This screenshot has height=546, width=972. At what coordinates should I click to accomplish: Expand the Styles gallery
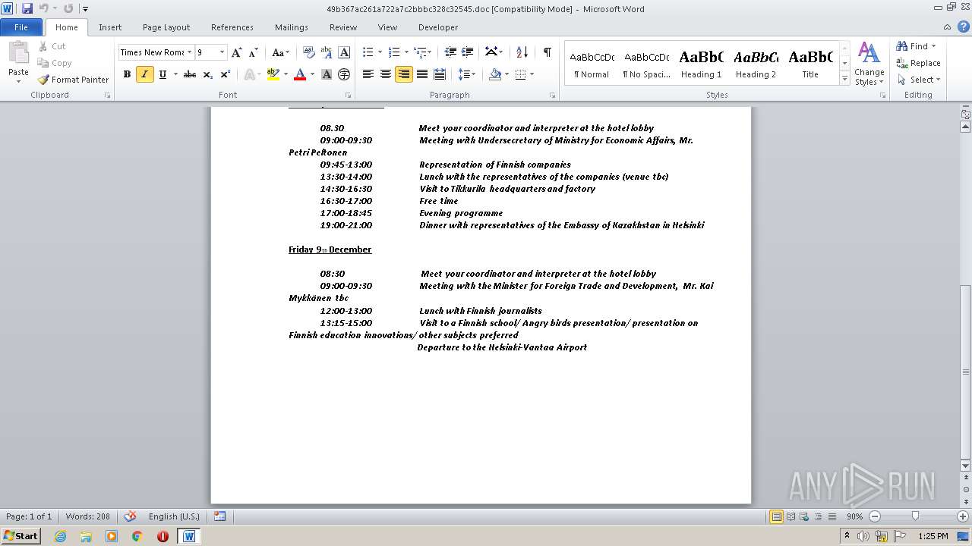pos(844,79)
